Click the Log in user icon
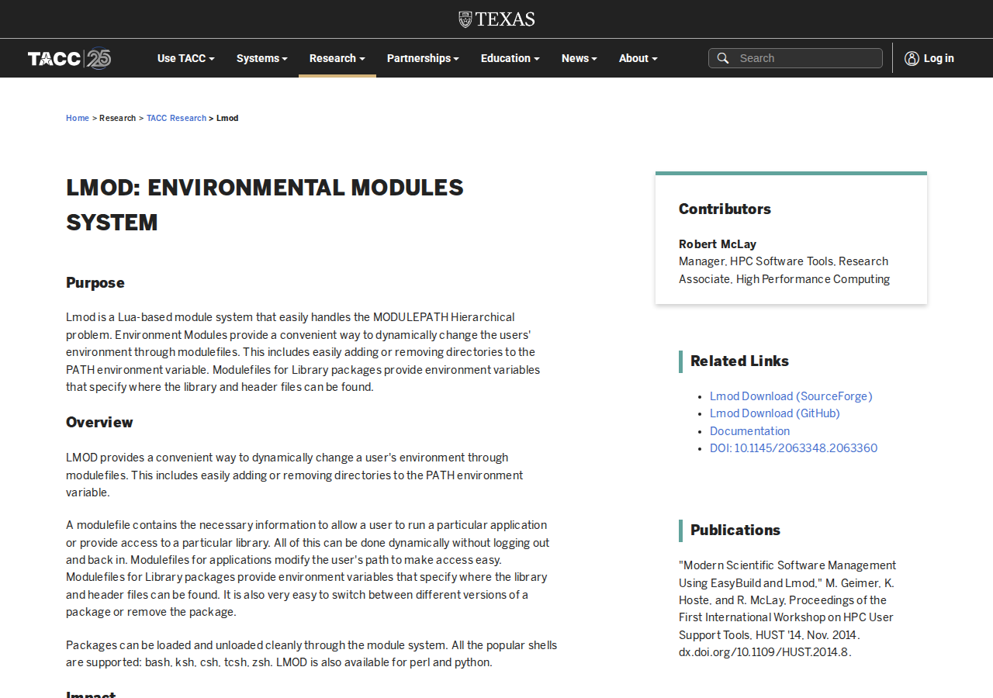Viewport: 993px width, 698px height. tap(912, 58)
